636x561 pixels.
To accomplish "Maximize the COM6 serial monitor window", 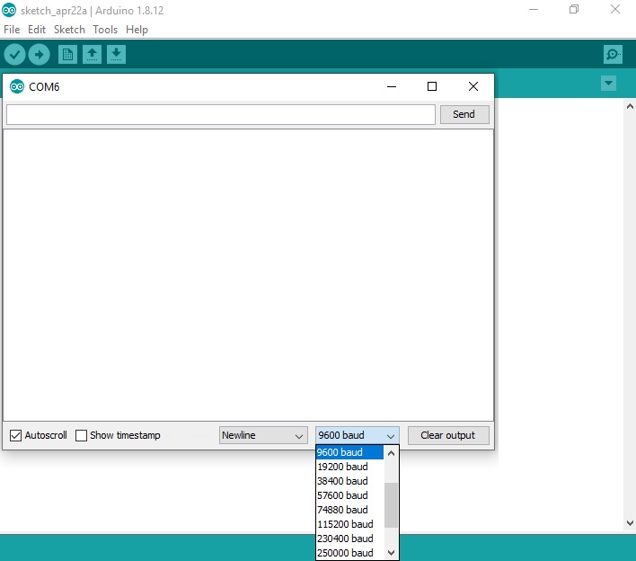I will 432,86.
